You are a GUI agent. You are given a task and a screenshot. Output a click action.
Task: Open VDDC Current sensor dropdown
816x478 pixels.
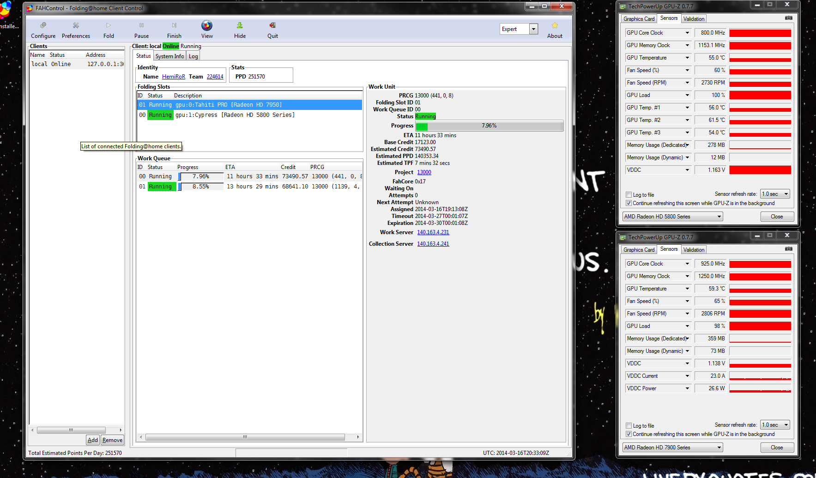tap(687, 376)
